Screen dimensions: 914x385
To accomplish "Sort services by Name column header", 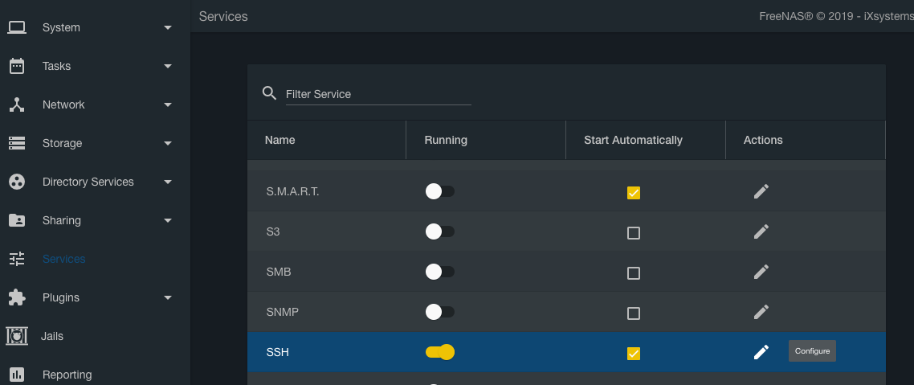I will pyautogui.click(x=280, y=140).
